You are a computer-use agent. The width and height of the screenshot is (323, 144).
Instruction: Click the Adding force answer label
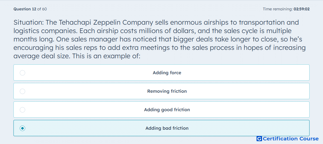167,73
